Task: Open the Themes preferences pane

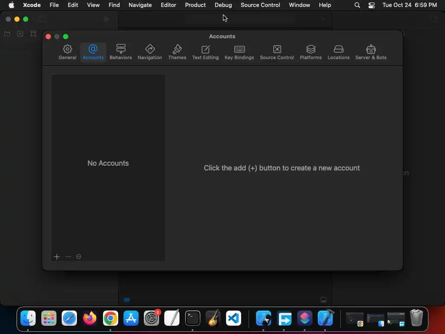Action: [x=177, y=52]
